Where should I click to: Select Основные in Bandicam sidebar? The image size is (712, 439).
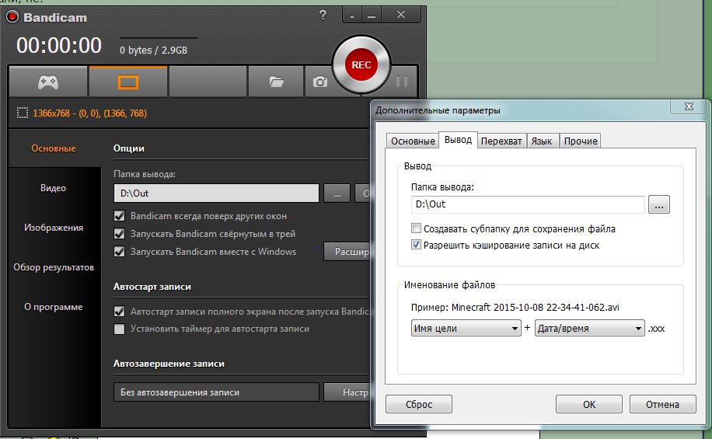coord(54,148)
